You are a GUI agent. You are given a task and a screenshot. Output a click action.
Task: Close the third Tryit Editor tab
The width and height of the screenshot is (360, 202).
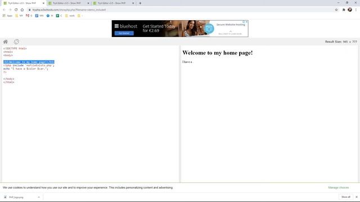[133, 3]
